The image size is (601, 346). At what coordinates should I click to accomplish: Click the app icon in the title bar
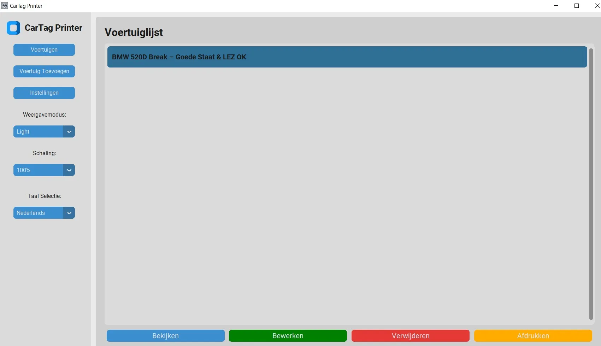click(x=5, y=6)
